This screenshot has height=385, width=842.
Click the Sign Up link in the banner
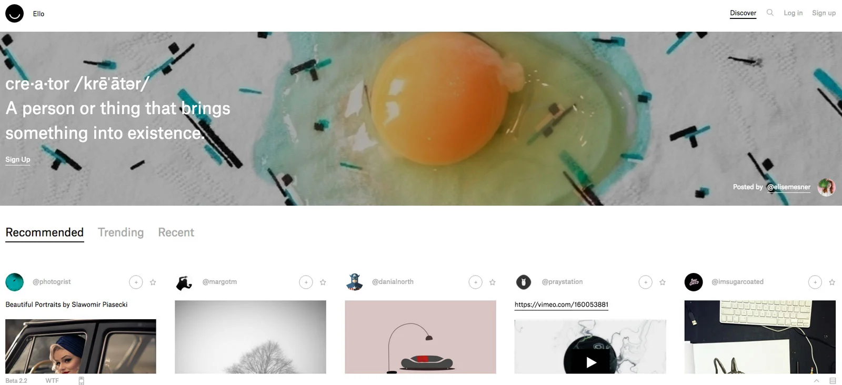point(18,159)
